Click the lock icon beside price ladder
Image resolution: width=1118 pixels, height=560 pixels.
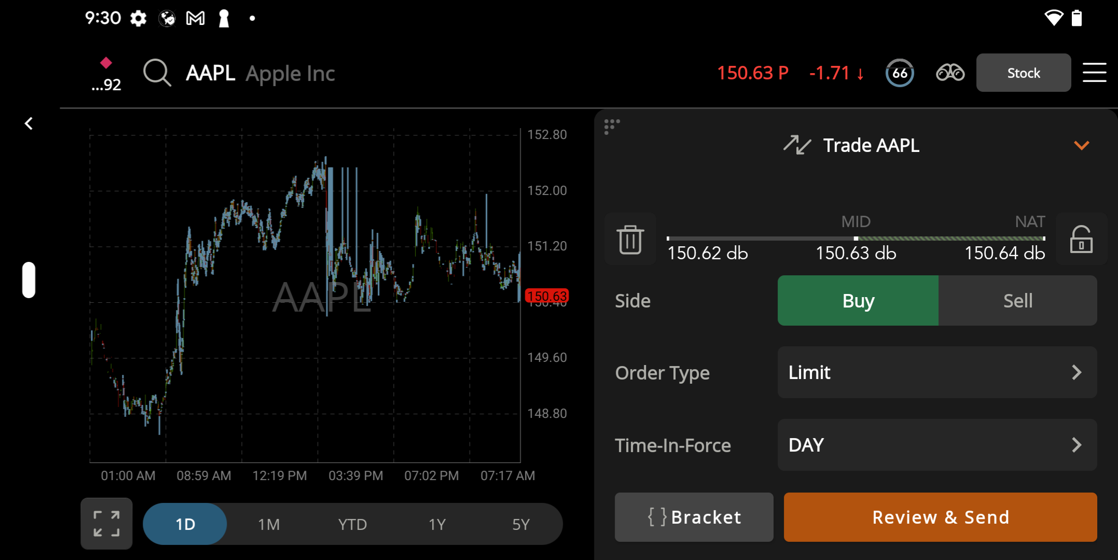pos(1082,239)
